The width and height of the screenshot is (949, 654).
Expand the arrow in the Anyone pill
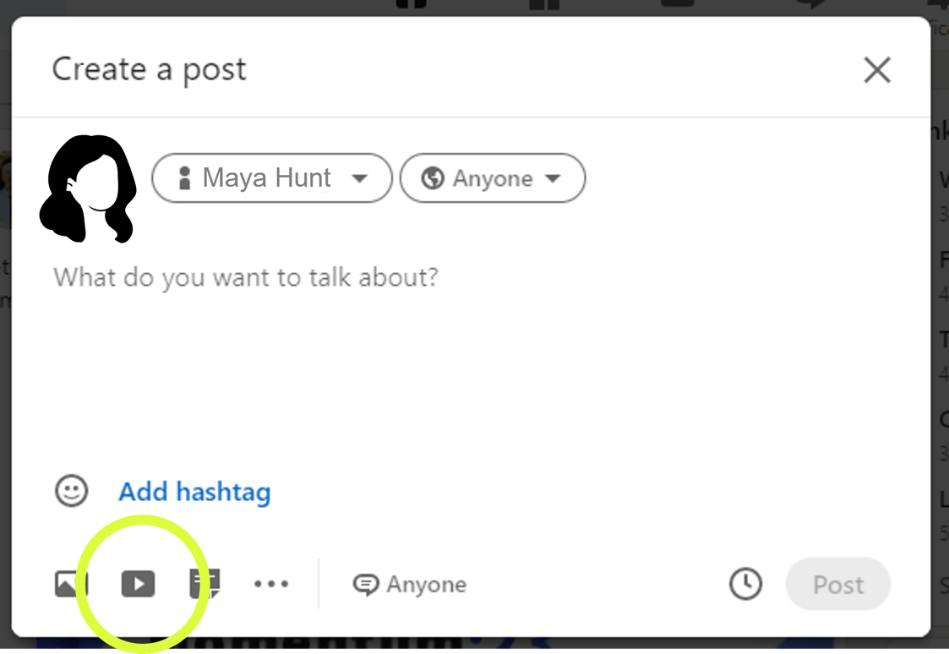553,178
